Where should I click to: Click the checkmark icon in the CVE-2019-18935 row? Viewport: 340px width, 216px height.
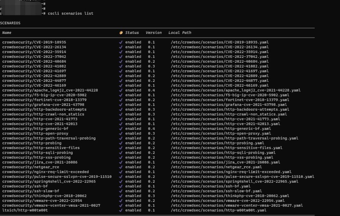[121, 42]
